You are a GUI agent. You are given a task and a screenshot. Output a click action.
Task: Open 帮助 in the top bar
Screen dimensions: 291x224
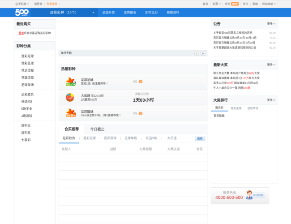[x=255, y=4]
